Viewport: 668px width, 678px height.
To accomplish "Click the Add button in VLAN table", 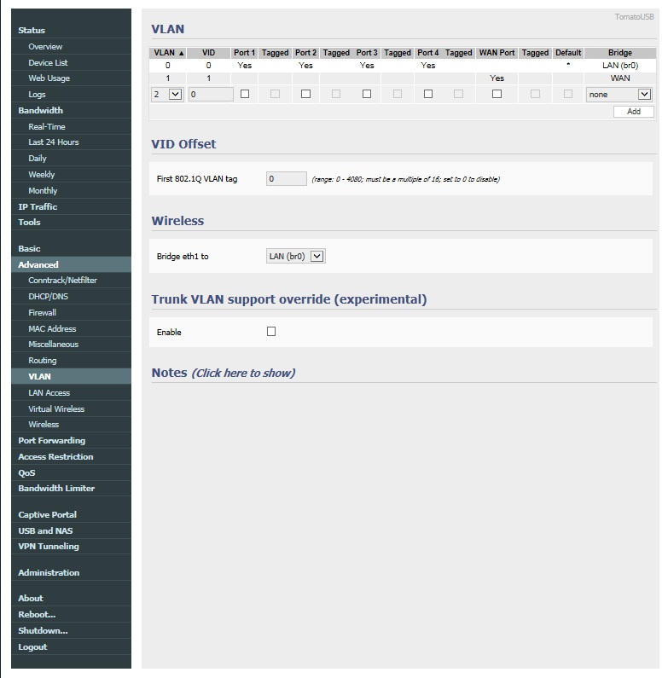I will coord(633,112).
